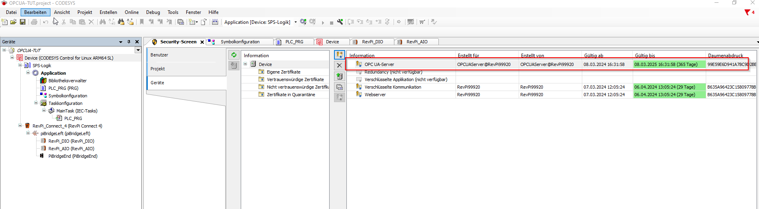The image size is (759, 209).
Task: Switch to the RevPi_AIO tab
Action: pyautogui.click(x=417, y=42)
